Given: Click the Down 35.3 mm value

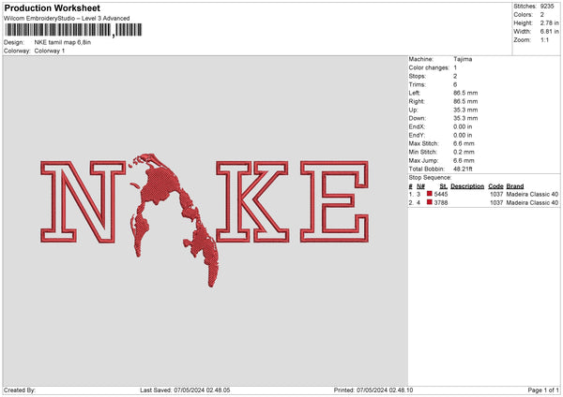Looking at the screenshot, I should coord(465,118).
